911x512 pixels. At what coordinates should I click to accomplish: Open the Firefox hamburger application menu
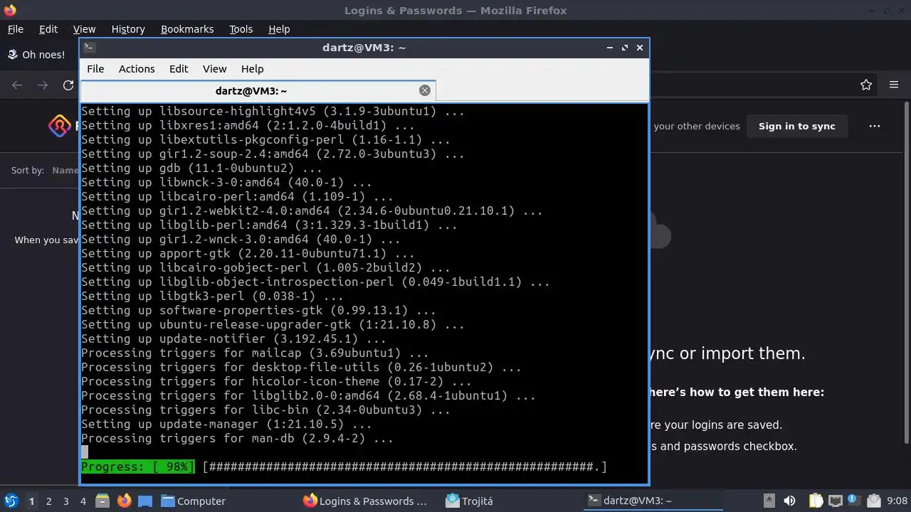pos(894,85)
